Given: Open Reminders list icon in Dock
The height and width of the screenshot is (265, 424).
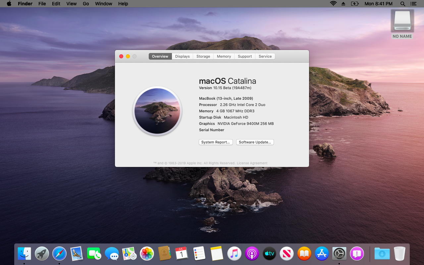Looking at the screenshot, I should click(x=199, y=254).
